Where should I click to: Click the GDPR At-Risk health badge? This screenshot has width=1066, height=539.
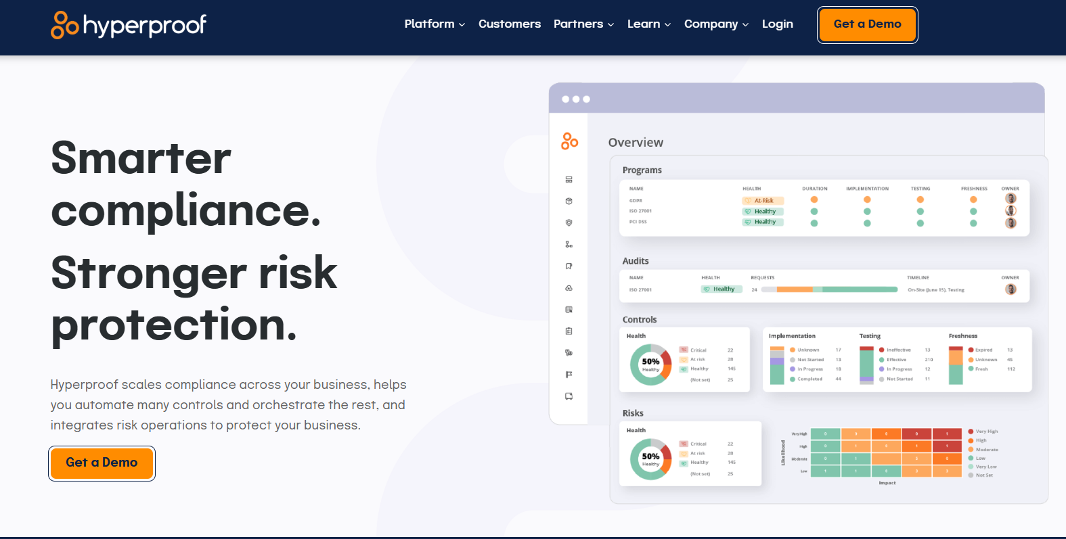tap(763, 200)
